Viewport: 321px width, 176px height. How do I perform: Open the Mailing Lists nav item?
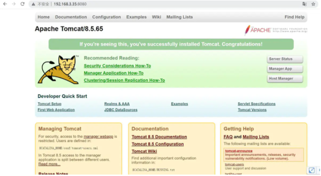pyautogui.click(x=180, y=17)
